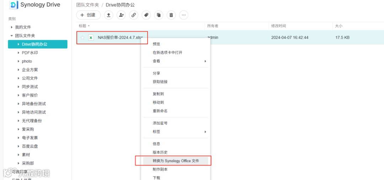Viewport: 384px width, 180px height.
Task: Select the 异地访问测试 folder
Action: pos(34,112)
